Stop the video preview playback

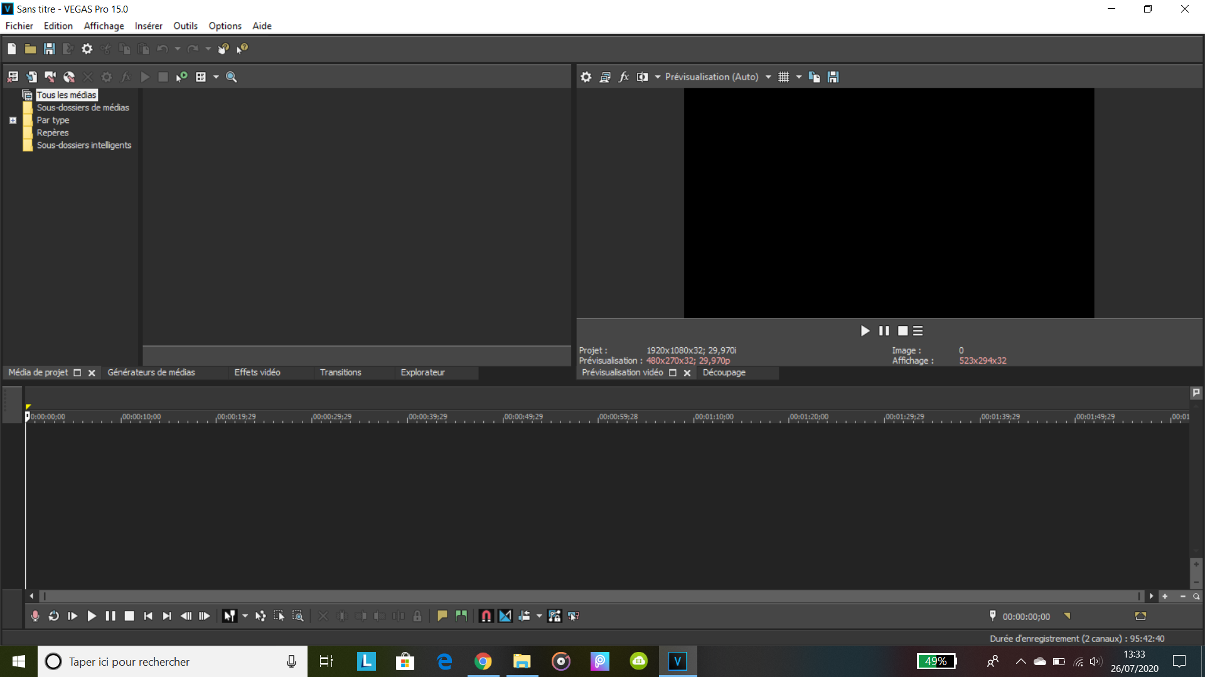902,331
